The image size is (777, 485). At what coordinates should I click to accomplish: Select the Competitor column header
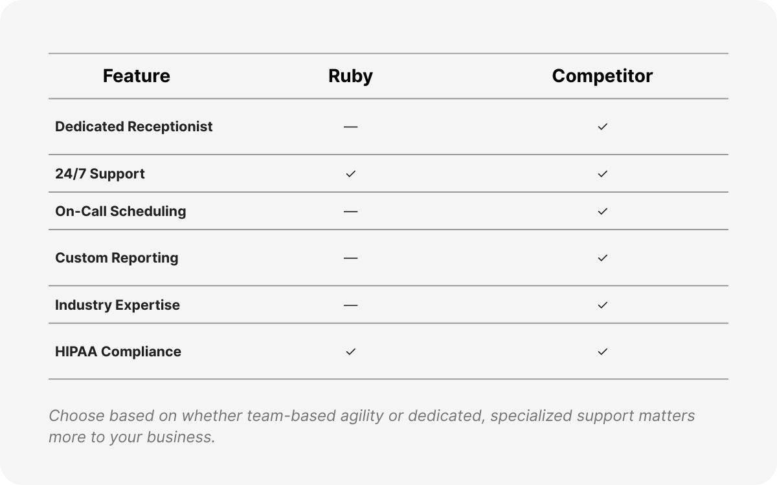click(602, 76)
